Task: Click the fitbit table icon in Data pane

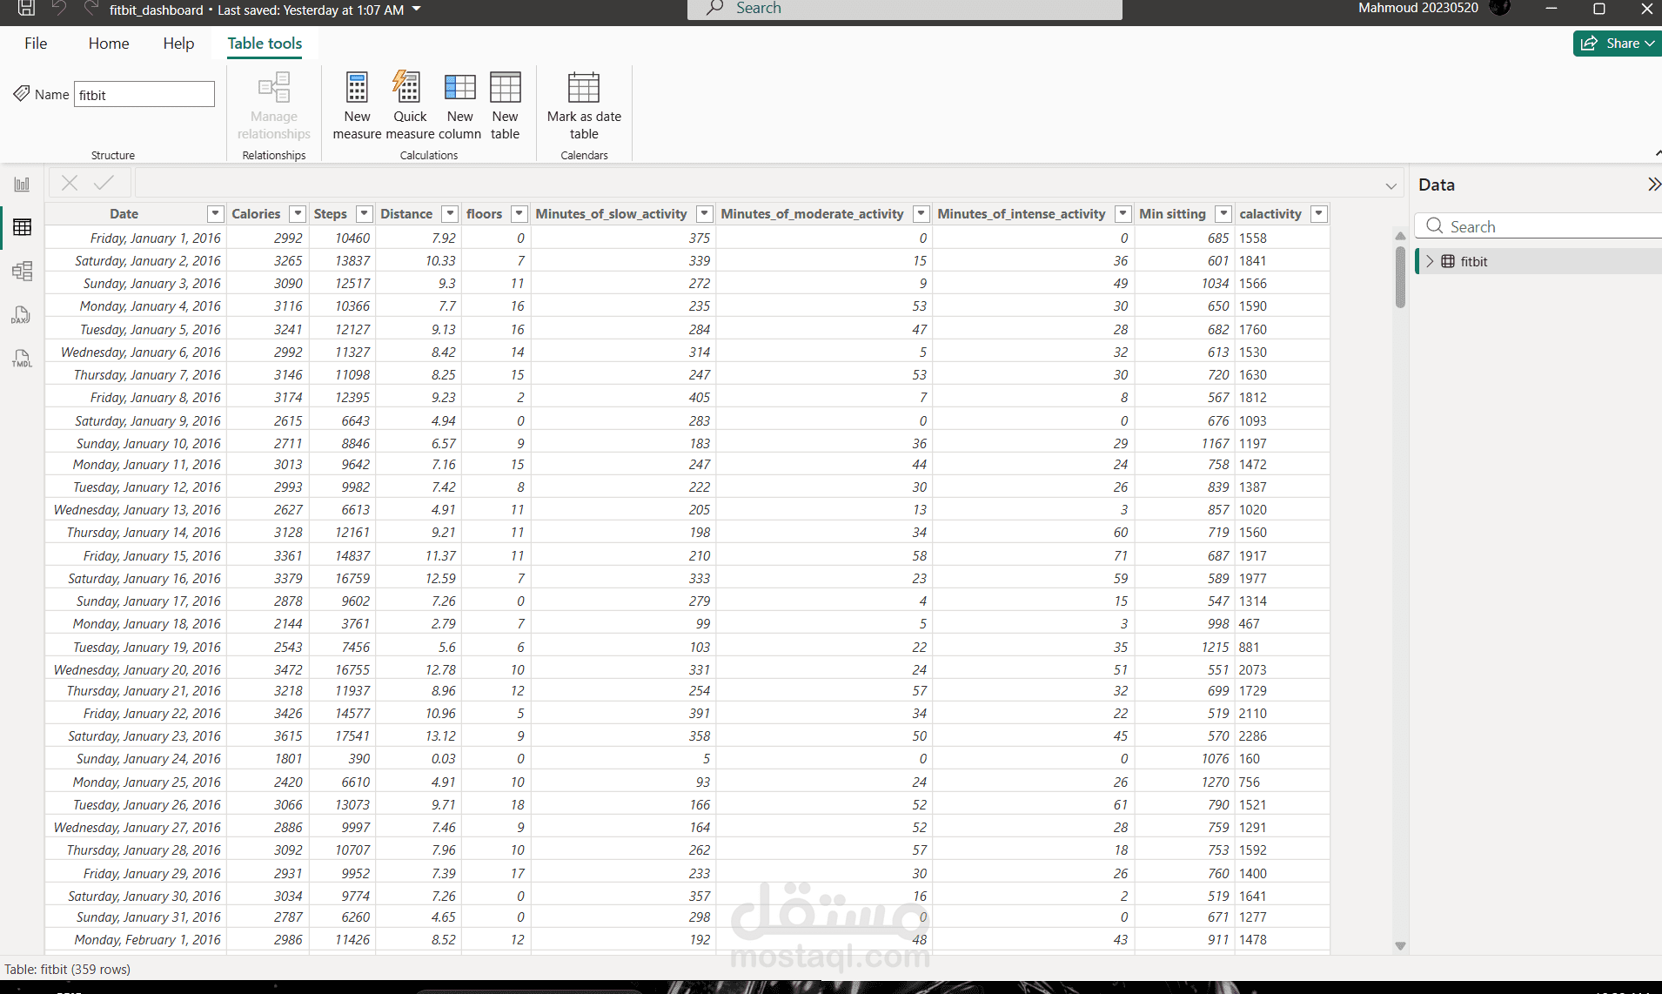Action: [x=1448, y=261]
